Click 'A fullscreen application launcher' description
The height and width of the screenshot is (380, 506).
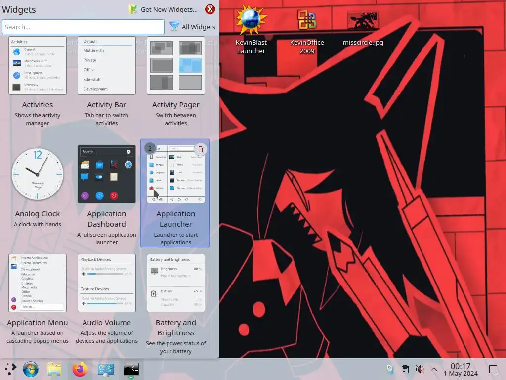(107, 238)
